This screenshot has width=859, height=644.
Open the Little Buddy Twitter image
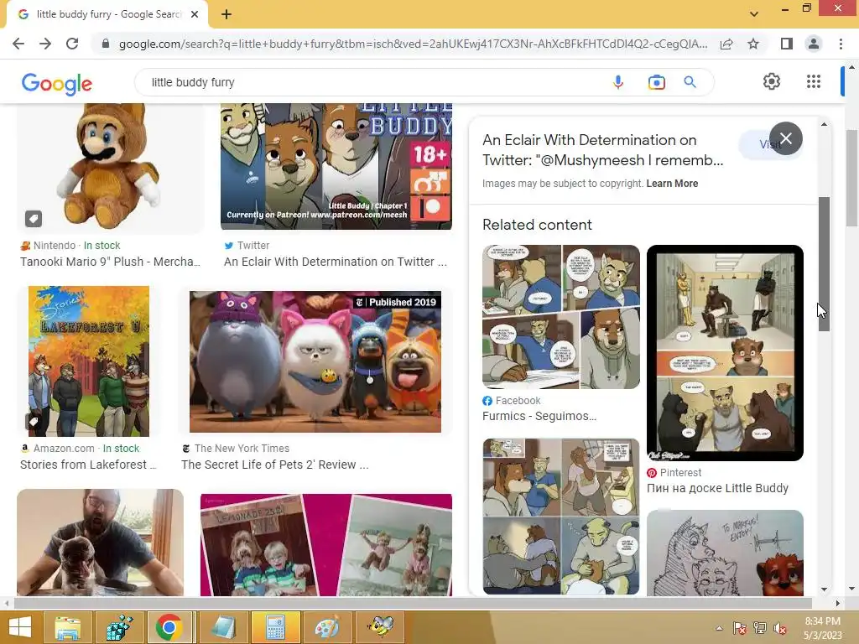pos(336,167)
